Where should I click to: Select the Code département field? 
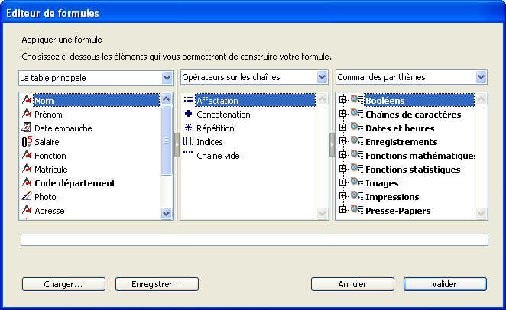[x=75, y=183]
